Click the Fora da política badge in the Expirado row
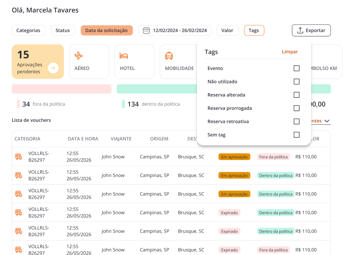The height and width of the screenshot is (255, 343). coord(273,250)
